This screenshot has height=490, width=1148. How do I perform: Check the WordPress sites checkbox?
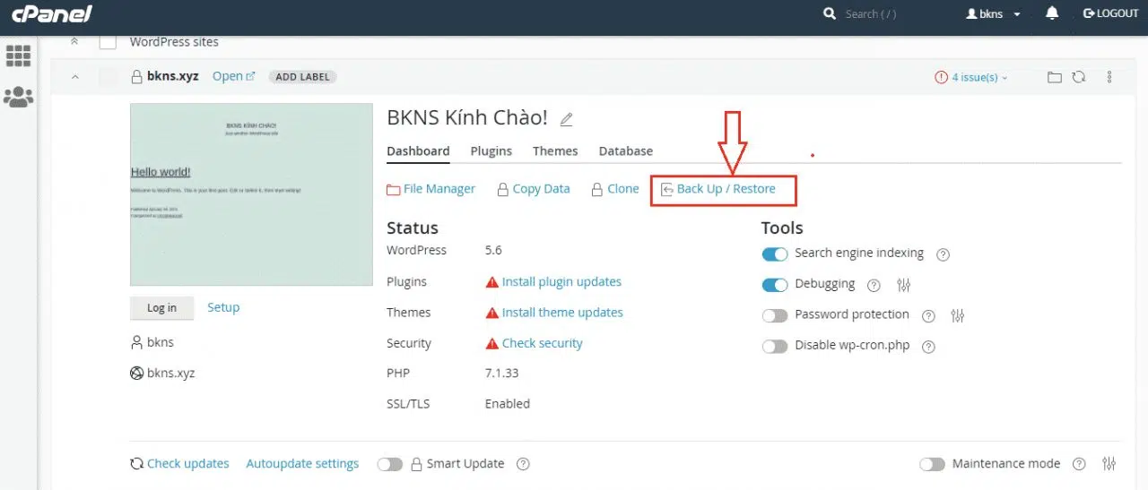coord(108,42)
